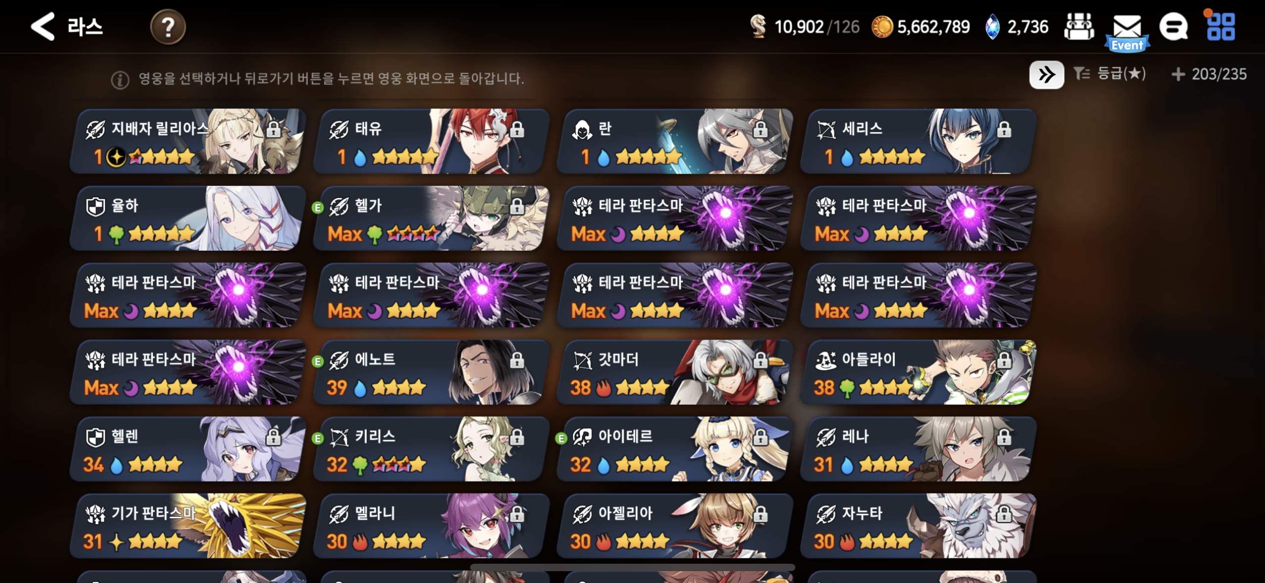Toggle the lock icon on 세리스
The width and height of the screenshot is (1265, 583).
(1004, 130)
